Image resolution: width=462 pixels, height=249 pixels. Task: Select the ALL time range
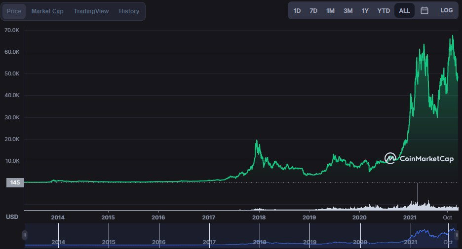point(404,10)
